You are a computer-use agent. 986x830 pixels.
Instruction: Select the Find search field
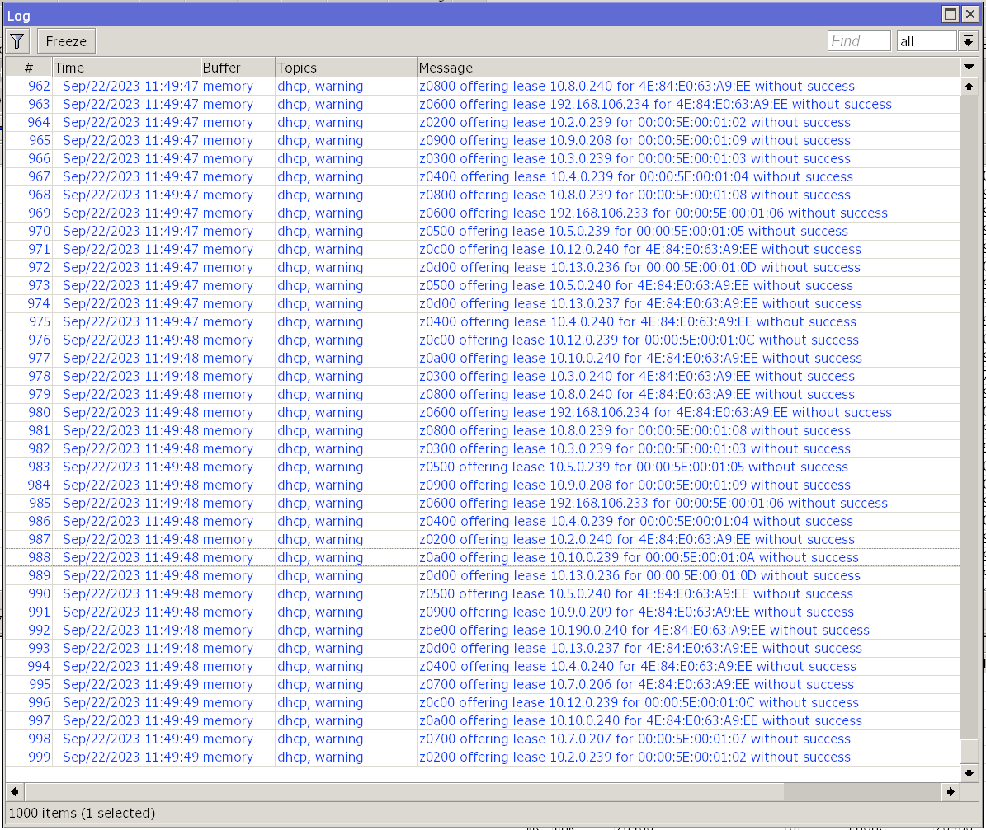click(x=858, y=40)
